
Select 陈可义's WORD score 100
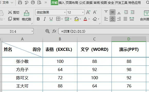click(x=95, y=78)
